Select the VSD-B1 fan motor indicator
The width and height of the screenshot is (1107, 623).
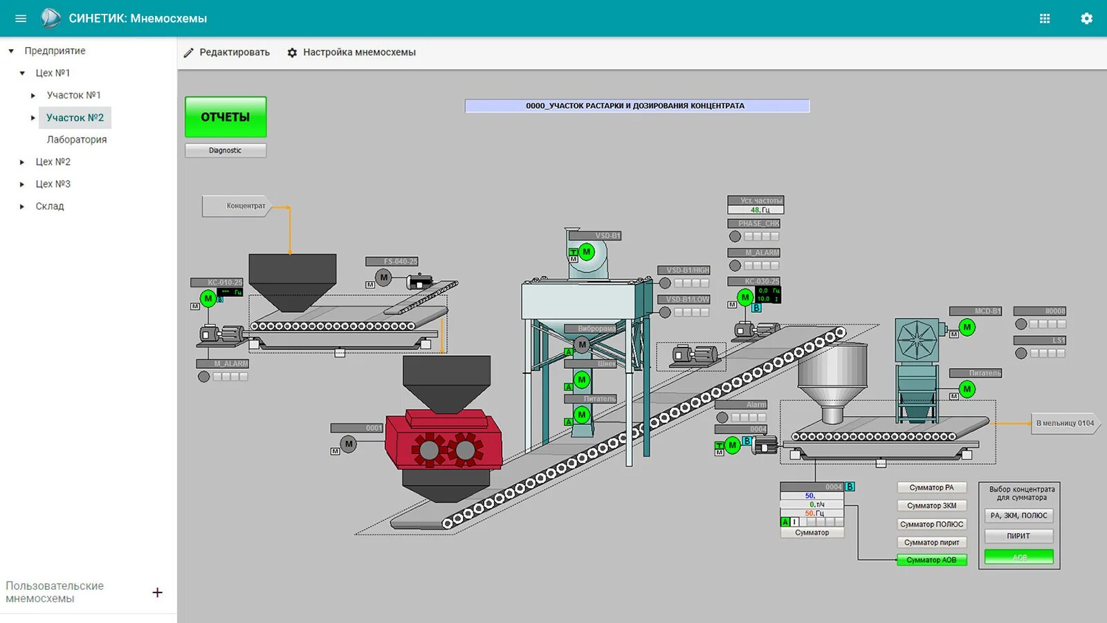click(587, 252)
